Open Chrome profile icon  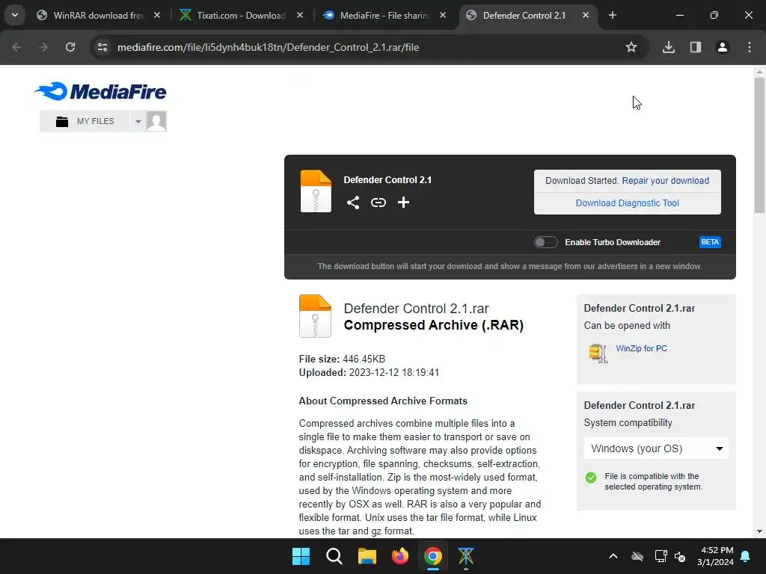coord(723,47)
